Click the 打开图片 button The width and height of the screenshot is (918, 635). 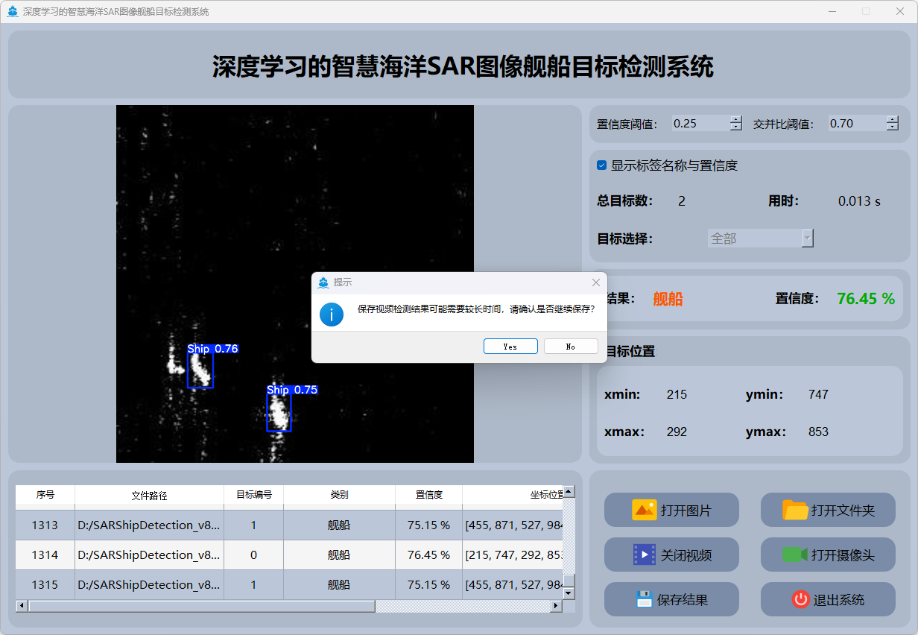[x=671, y=510]
